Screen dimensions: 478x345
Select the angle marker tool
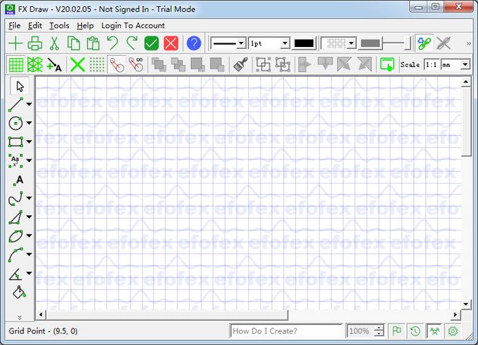(16, 274)
